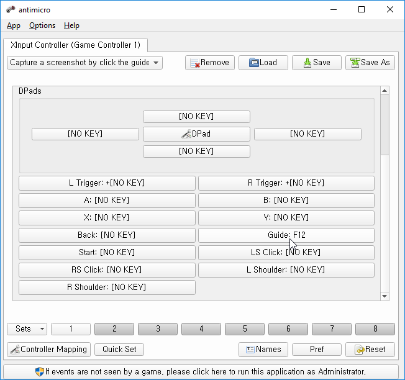
Task: Assign a key to the Y button
Action: 286,217
